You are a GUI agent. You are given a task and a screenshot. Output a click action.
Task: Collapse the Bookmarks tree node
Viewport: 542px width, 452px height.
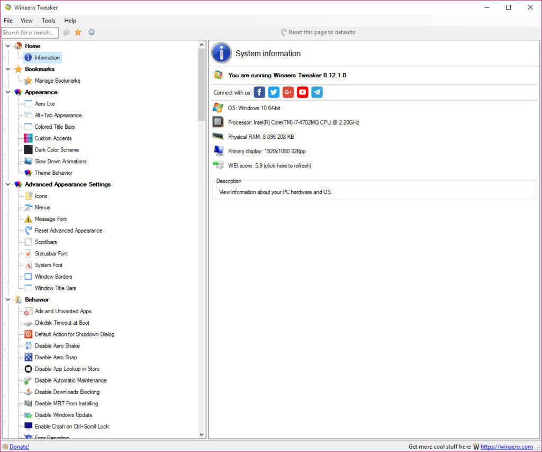(8, 69)
